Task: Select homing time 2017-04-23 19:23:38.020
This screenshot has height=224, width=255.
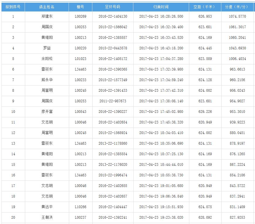Action: tap(161, 218)
